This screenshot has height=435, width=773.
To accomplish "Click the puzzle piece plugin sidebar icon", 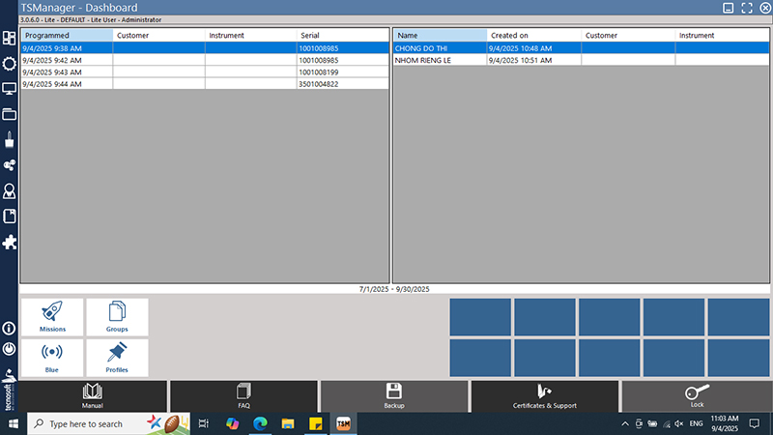I will pyautogui.click(x=10, y=241).
